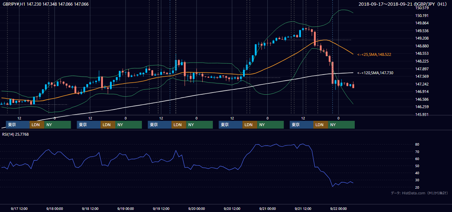Click time axis label 9/19 12:00

[x=161, y=209]
